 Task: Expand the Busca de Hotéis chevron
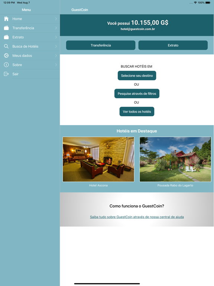coord(56,46)
